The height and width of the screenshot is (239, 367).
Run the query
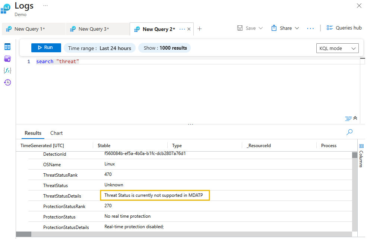46,47
